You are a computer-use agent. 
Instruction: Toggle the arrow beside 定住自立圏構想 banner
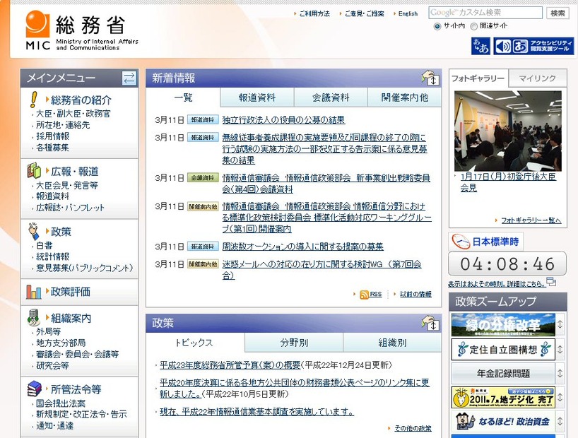tap(560, 349)
